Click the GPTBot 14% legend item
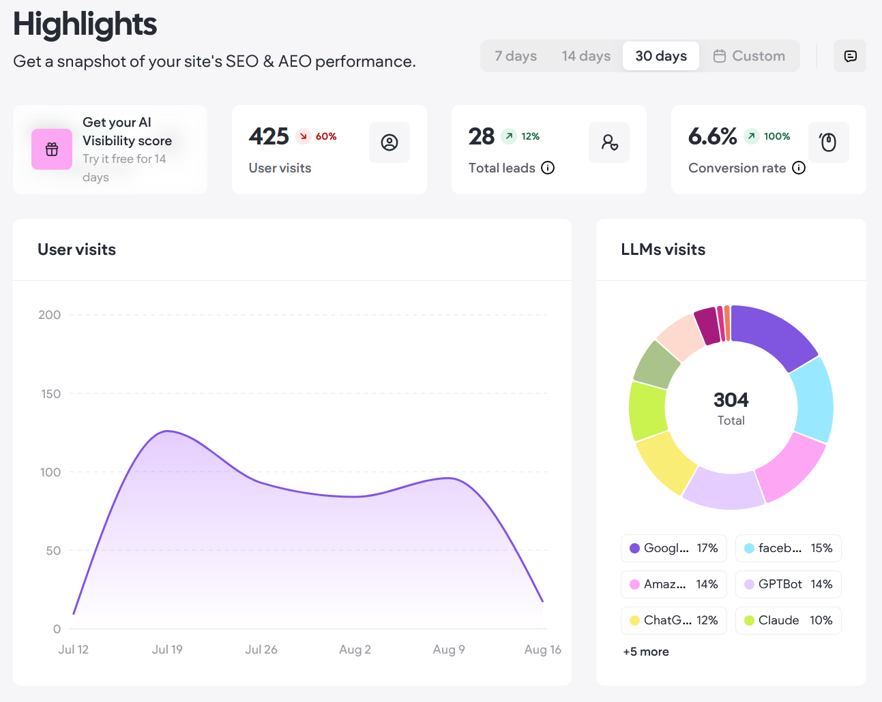Image resolution: width=882 pixels, height=702 pixels. [x=789, y=584]
